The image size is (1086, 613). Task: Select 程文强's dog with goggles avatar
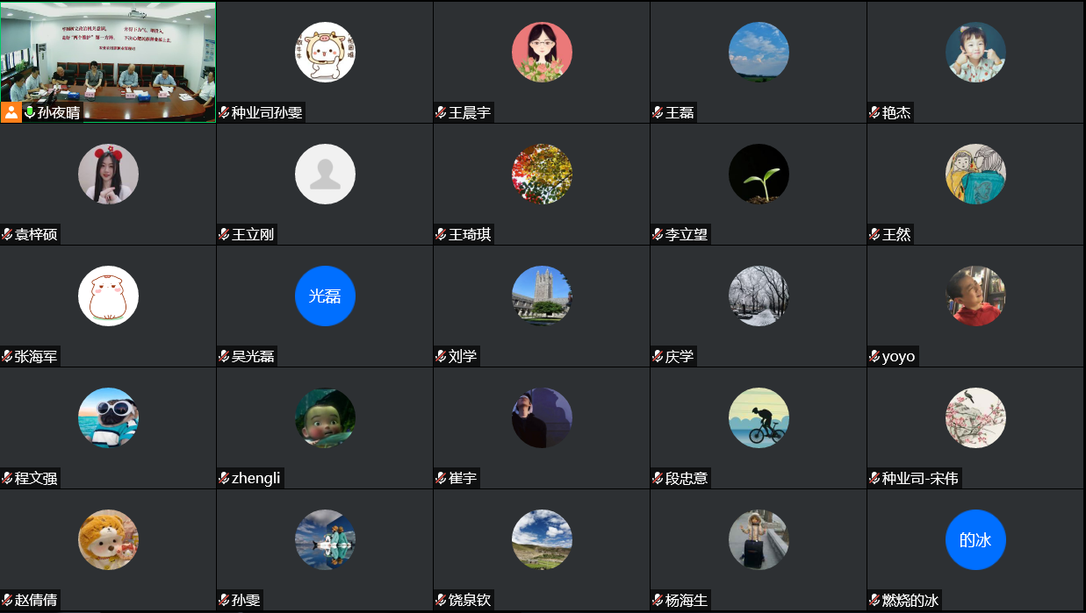108,417
